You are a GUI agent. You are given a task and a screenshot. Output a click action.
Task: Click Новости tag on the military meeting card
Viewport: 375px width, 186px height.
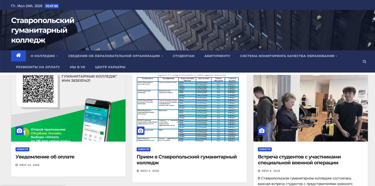point(265,149)
